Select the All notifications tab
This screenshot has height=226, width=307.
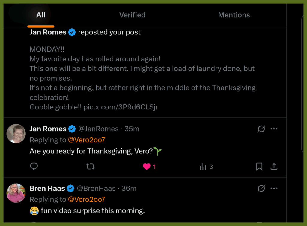[x=41, y=15]
